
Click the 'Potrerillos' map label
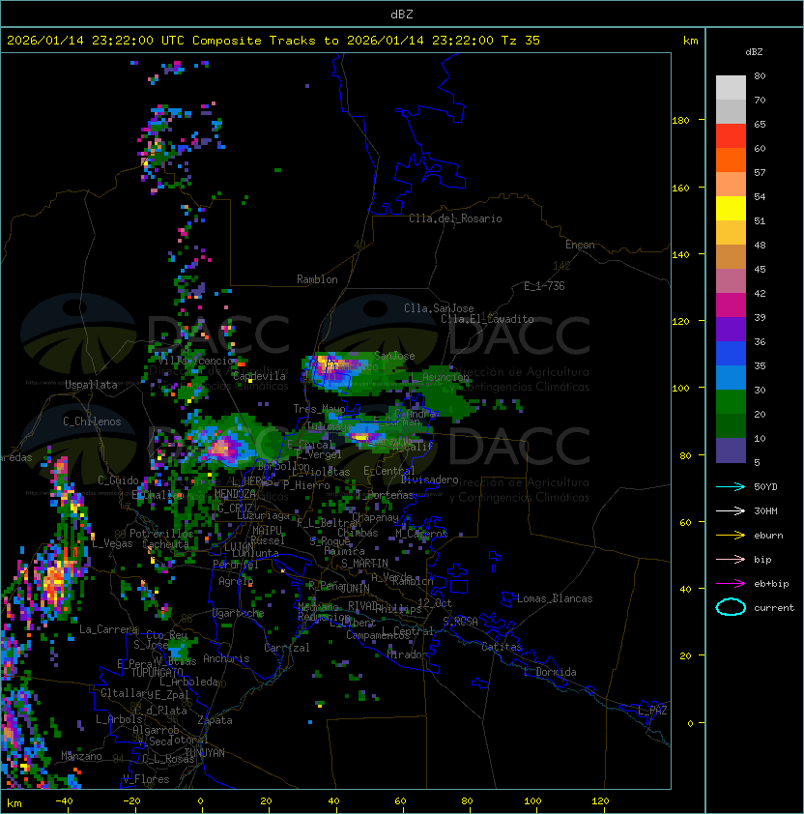point(161,534)
